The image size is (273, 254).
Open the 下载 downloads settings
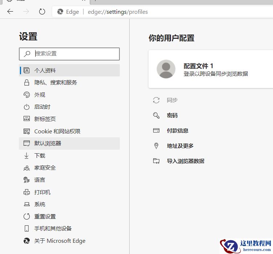click(x=69, y=156)
